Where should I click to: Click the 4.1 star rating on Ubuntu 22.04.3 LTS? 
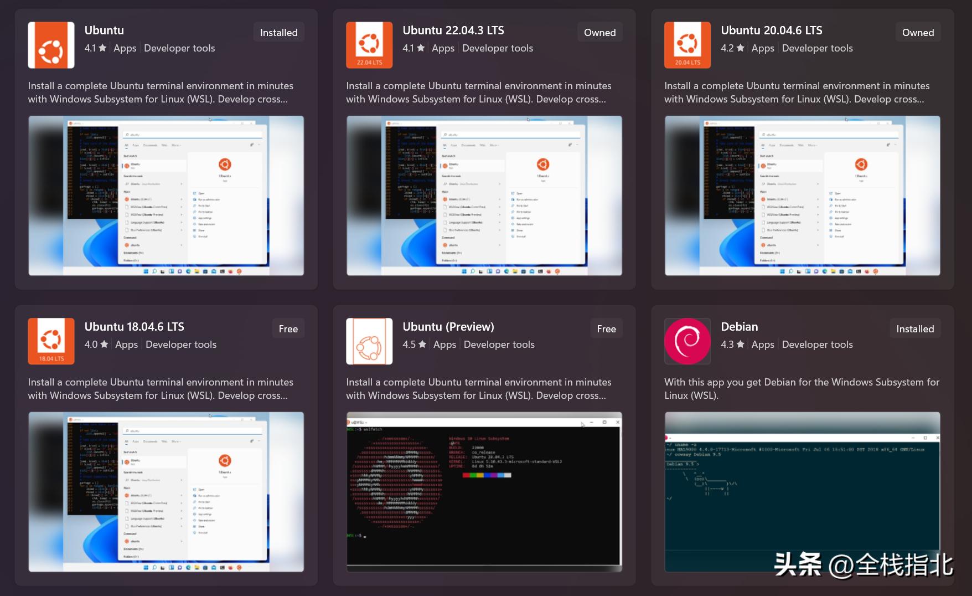414,48
